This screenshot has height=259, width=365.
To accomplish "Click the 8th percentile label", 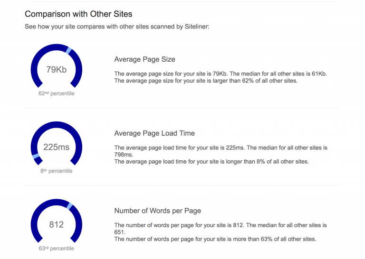I will (57, 171).
